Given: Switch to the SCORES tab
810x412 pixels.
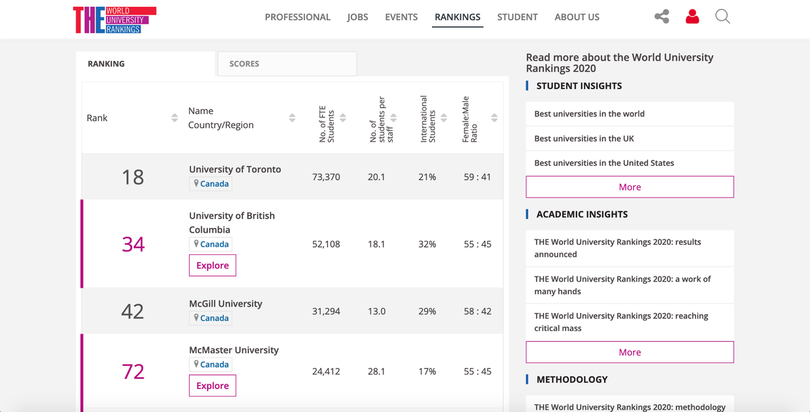Looking at the screenshot, I should (x=287, y=63).
